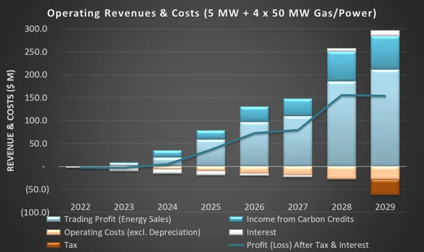
Task: Click the '(100.0)' negative y-axis value
Action: (35, 212)
